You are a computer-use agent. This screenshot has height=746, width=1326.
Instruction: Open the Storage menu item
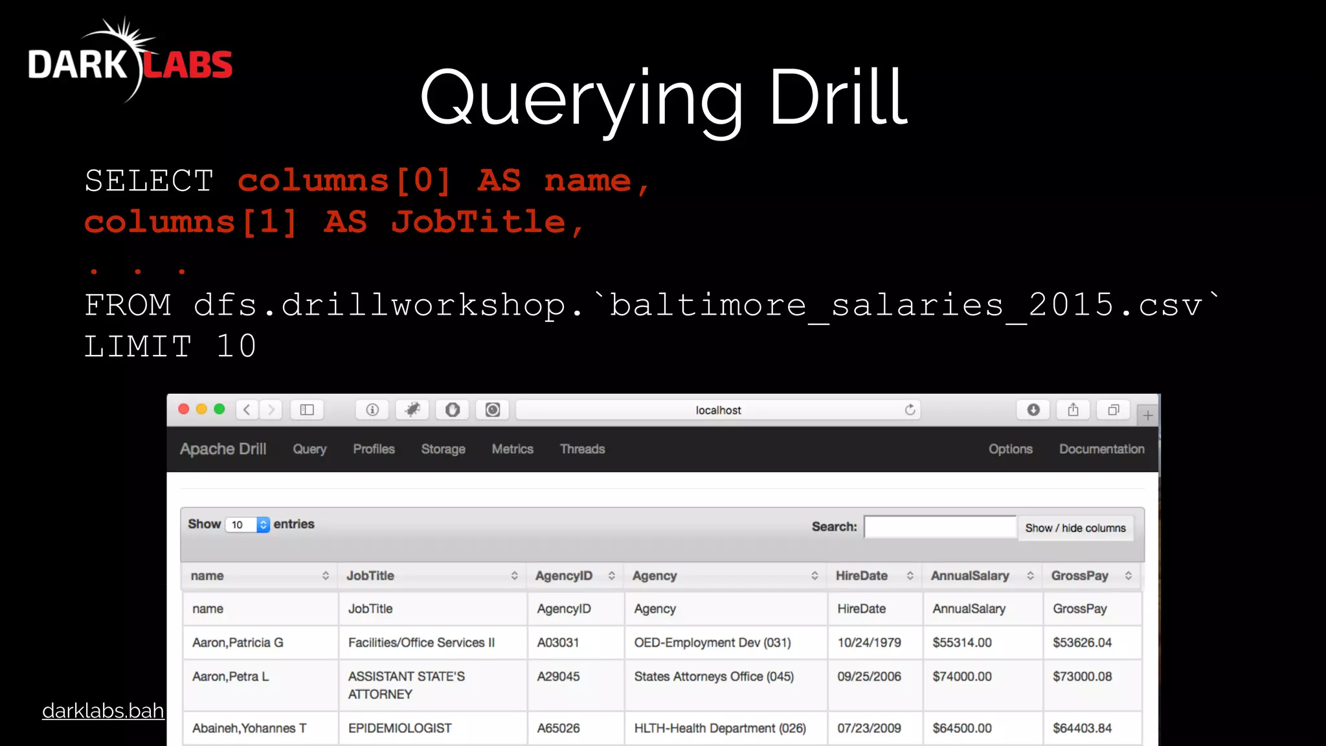point(444,449)
